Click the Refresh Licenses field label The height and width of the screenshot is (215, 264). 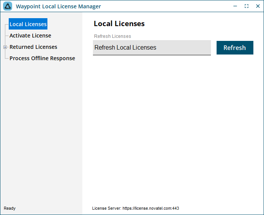tap(113, 36)
